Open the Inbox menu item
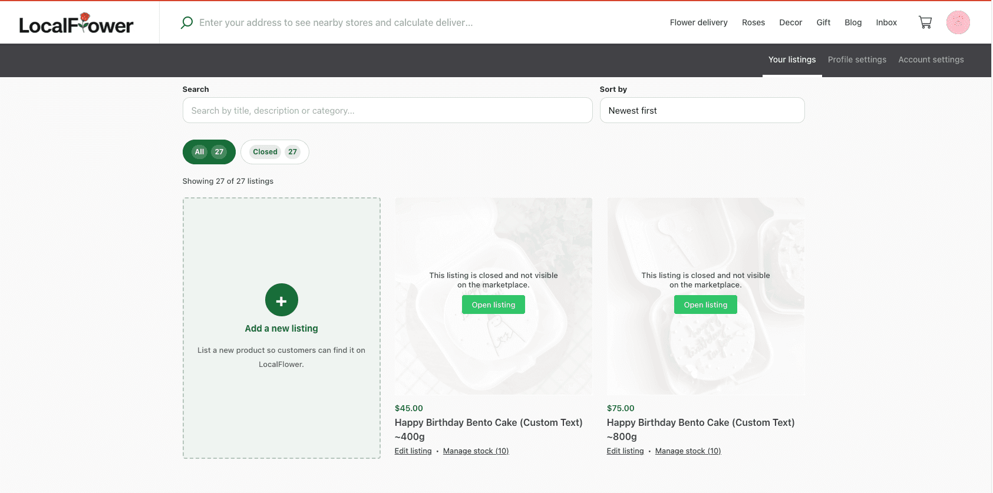993x493 pixels. pyautogui.click(x=886, y=22)
